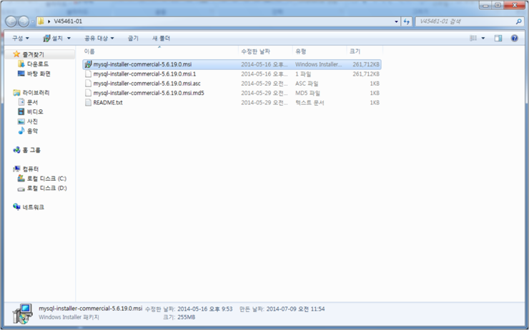Click the icon of the .msi.asc file

coord(88,84)
